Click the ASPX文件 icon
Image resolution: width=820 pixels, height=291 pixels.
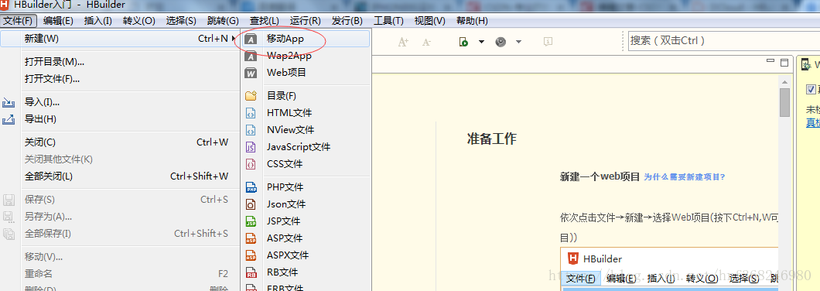(251, 255)
